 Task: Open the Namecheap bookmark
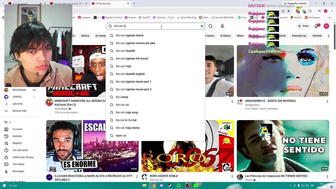[x=312, y=18]
